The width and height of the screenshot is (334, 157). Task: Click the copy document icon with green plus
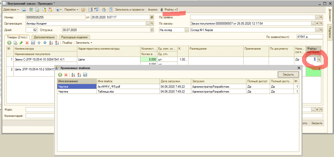(x=37, y=10)
